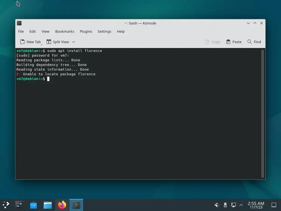Maximize the Konsole window
The height and width of the screenshot is (211, 281).
pos(255,23)
